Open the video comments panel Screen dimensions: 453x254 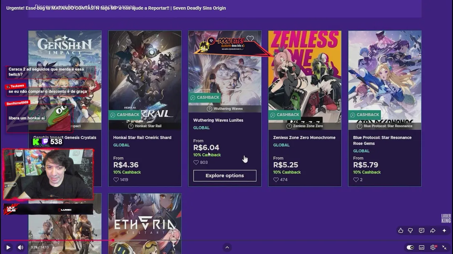pyautogui.click(x=422, y=230)
